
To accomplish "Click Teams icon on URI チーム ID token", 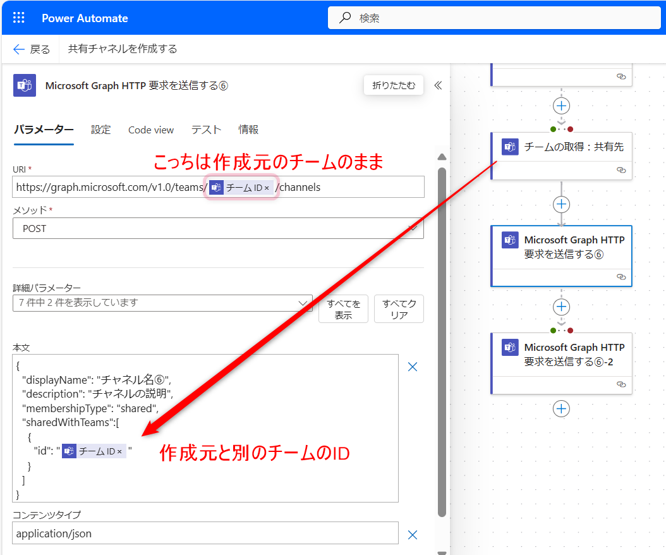I will point(216,187).
